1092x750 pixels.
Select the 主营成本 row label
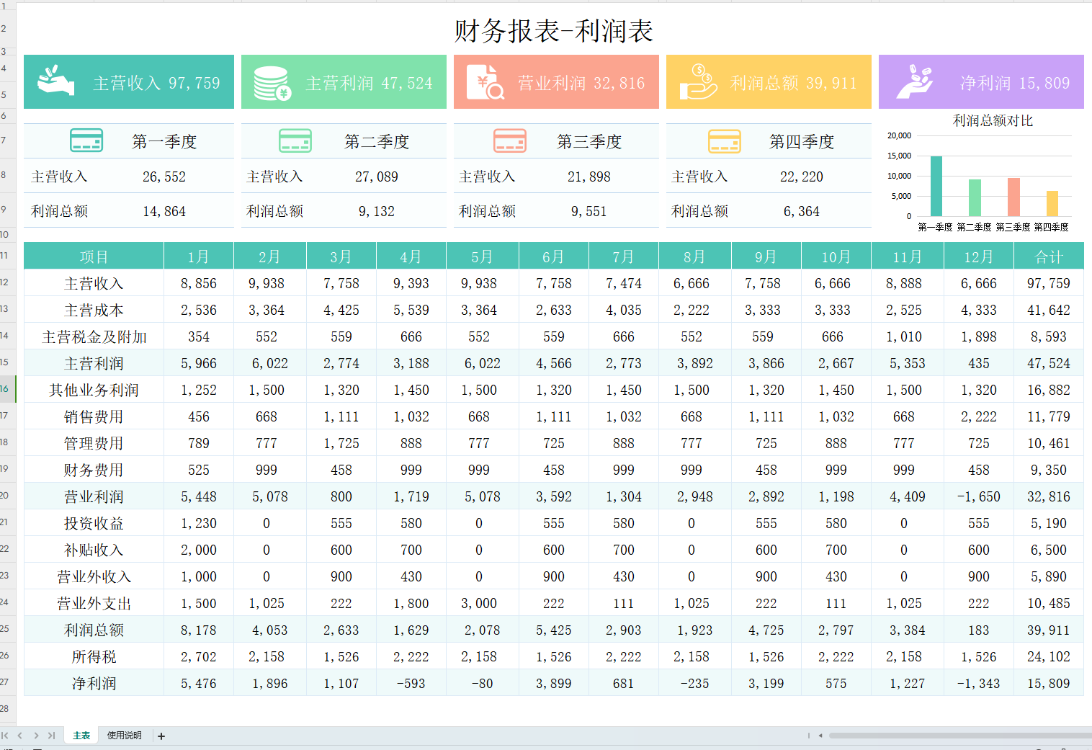(94, 310)
